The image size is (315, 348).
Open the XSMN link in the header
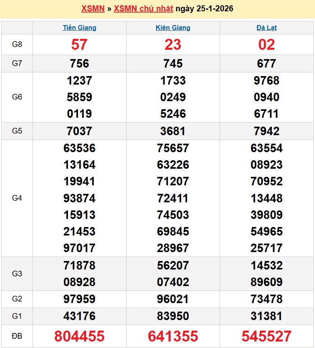[x=93, y=8]
